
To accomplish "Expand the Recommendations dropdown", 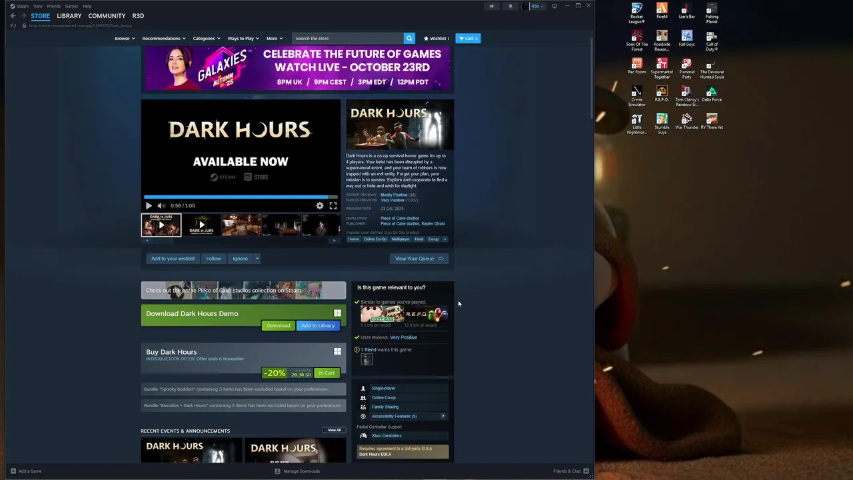I will [164, 39].
